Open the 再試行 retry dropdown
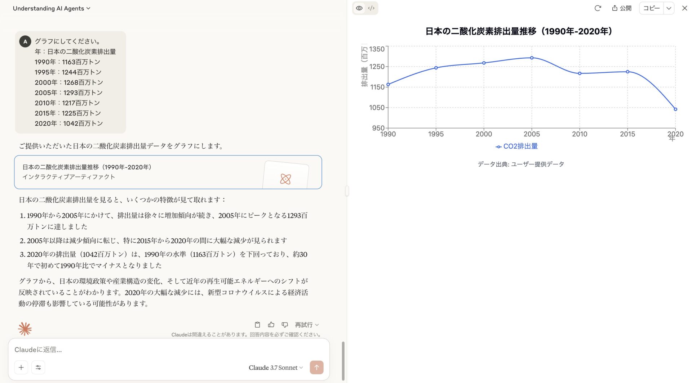Image resolution: width=692 pixels, height=383 pixels. point(307,325)
